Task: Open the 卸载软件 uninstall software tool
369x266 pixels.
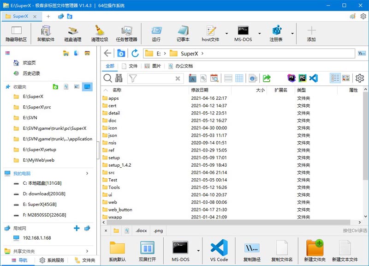Action: pyautogui.click(x=46, y=33)
